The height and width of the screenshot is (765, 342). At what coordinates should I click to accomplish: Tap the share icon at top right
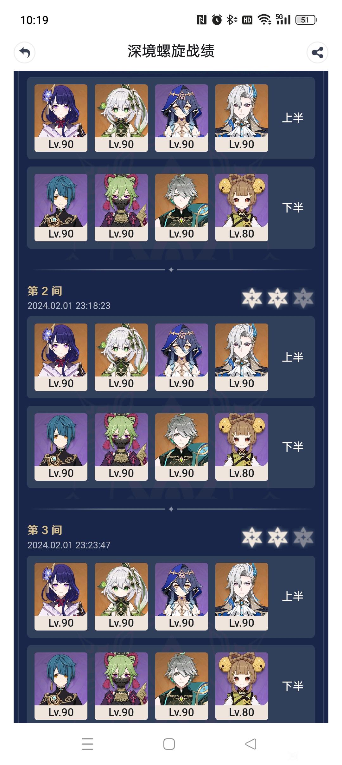[x=317, y=52]
